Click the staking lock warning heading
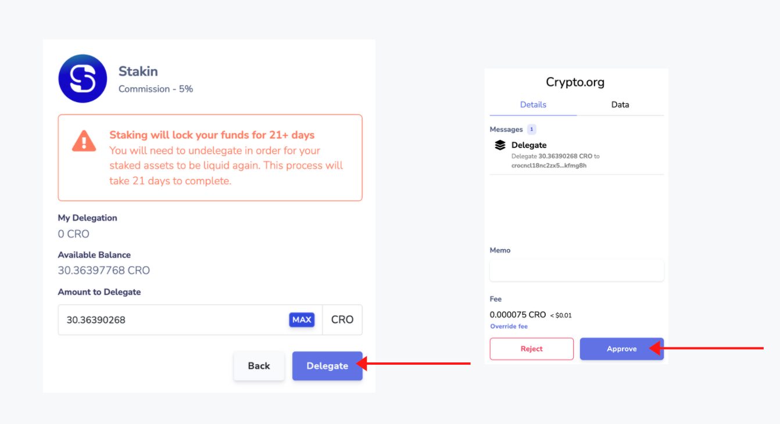780x424 pixels. pos(212,135)
